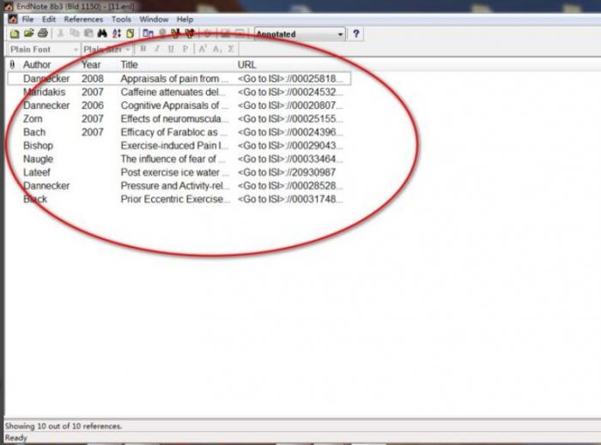Click the New Library toolbar icon
This screenshot has width=601, height=445.
click(x=15, y=33)
